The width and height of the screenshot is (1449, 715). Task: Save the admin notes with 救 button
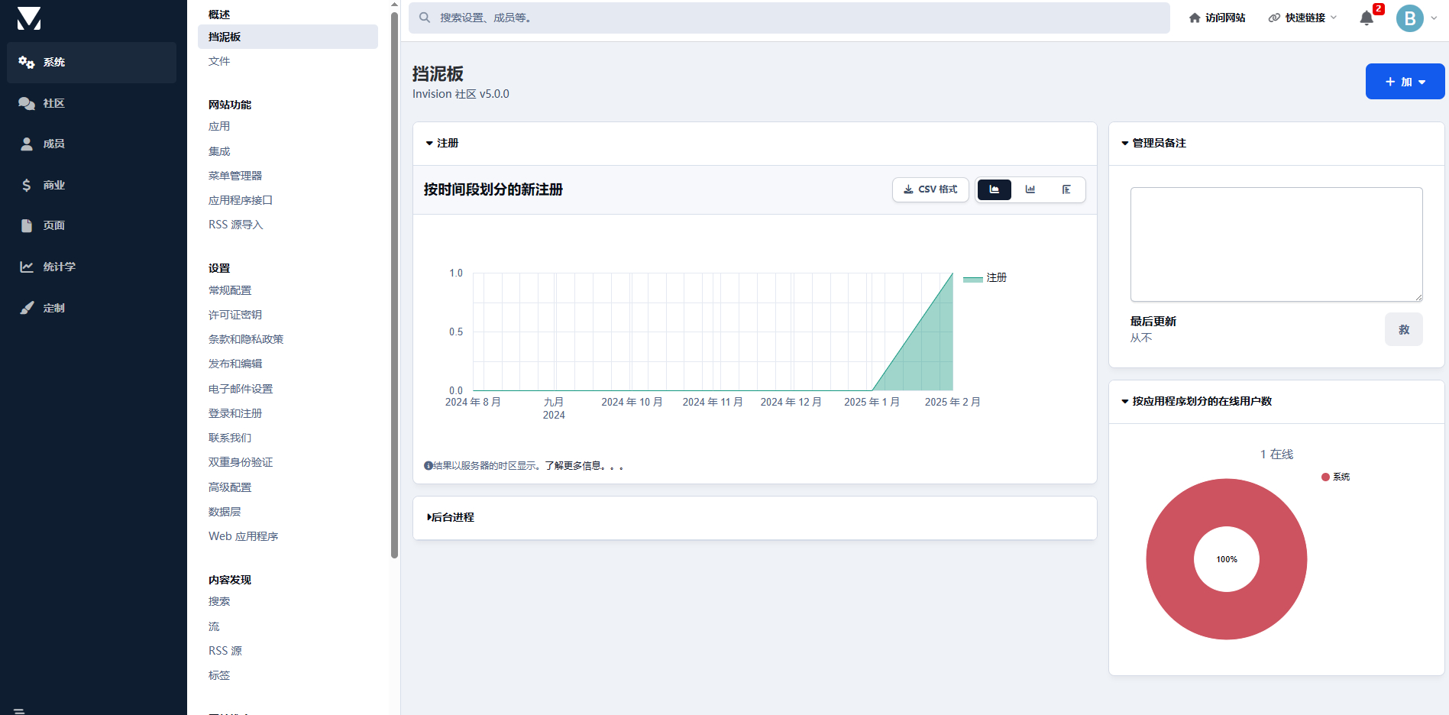1403,329
